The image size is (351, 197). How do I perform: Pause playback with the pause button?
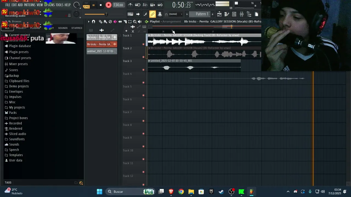pos(94,5)
